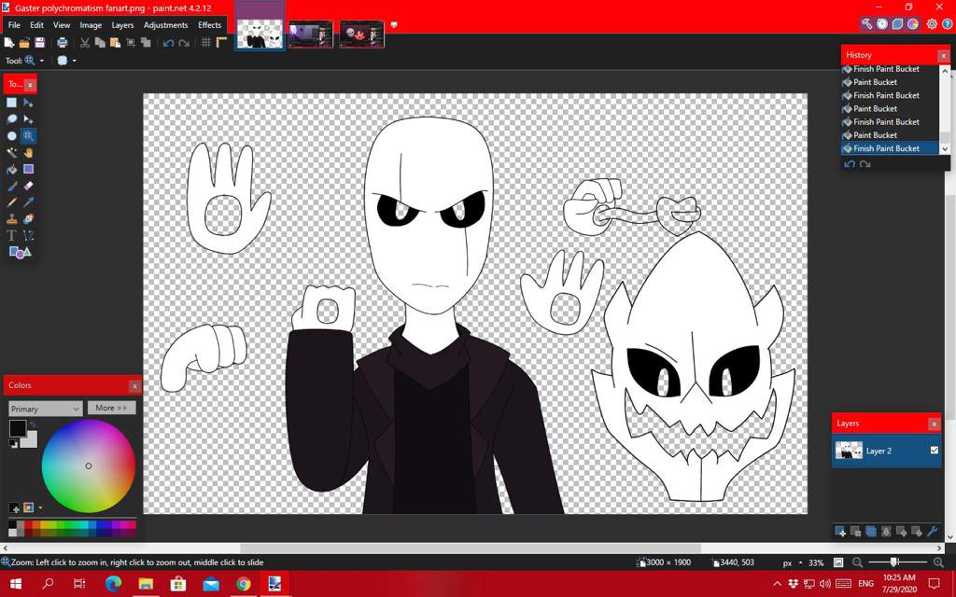The width and height of the screenshot is (956, 597).
Task: Select the Paint Bucket tool
Action: click(x=11, y=169)
